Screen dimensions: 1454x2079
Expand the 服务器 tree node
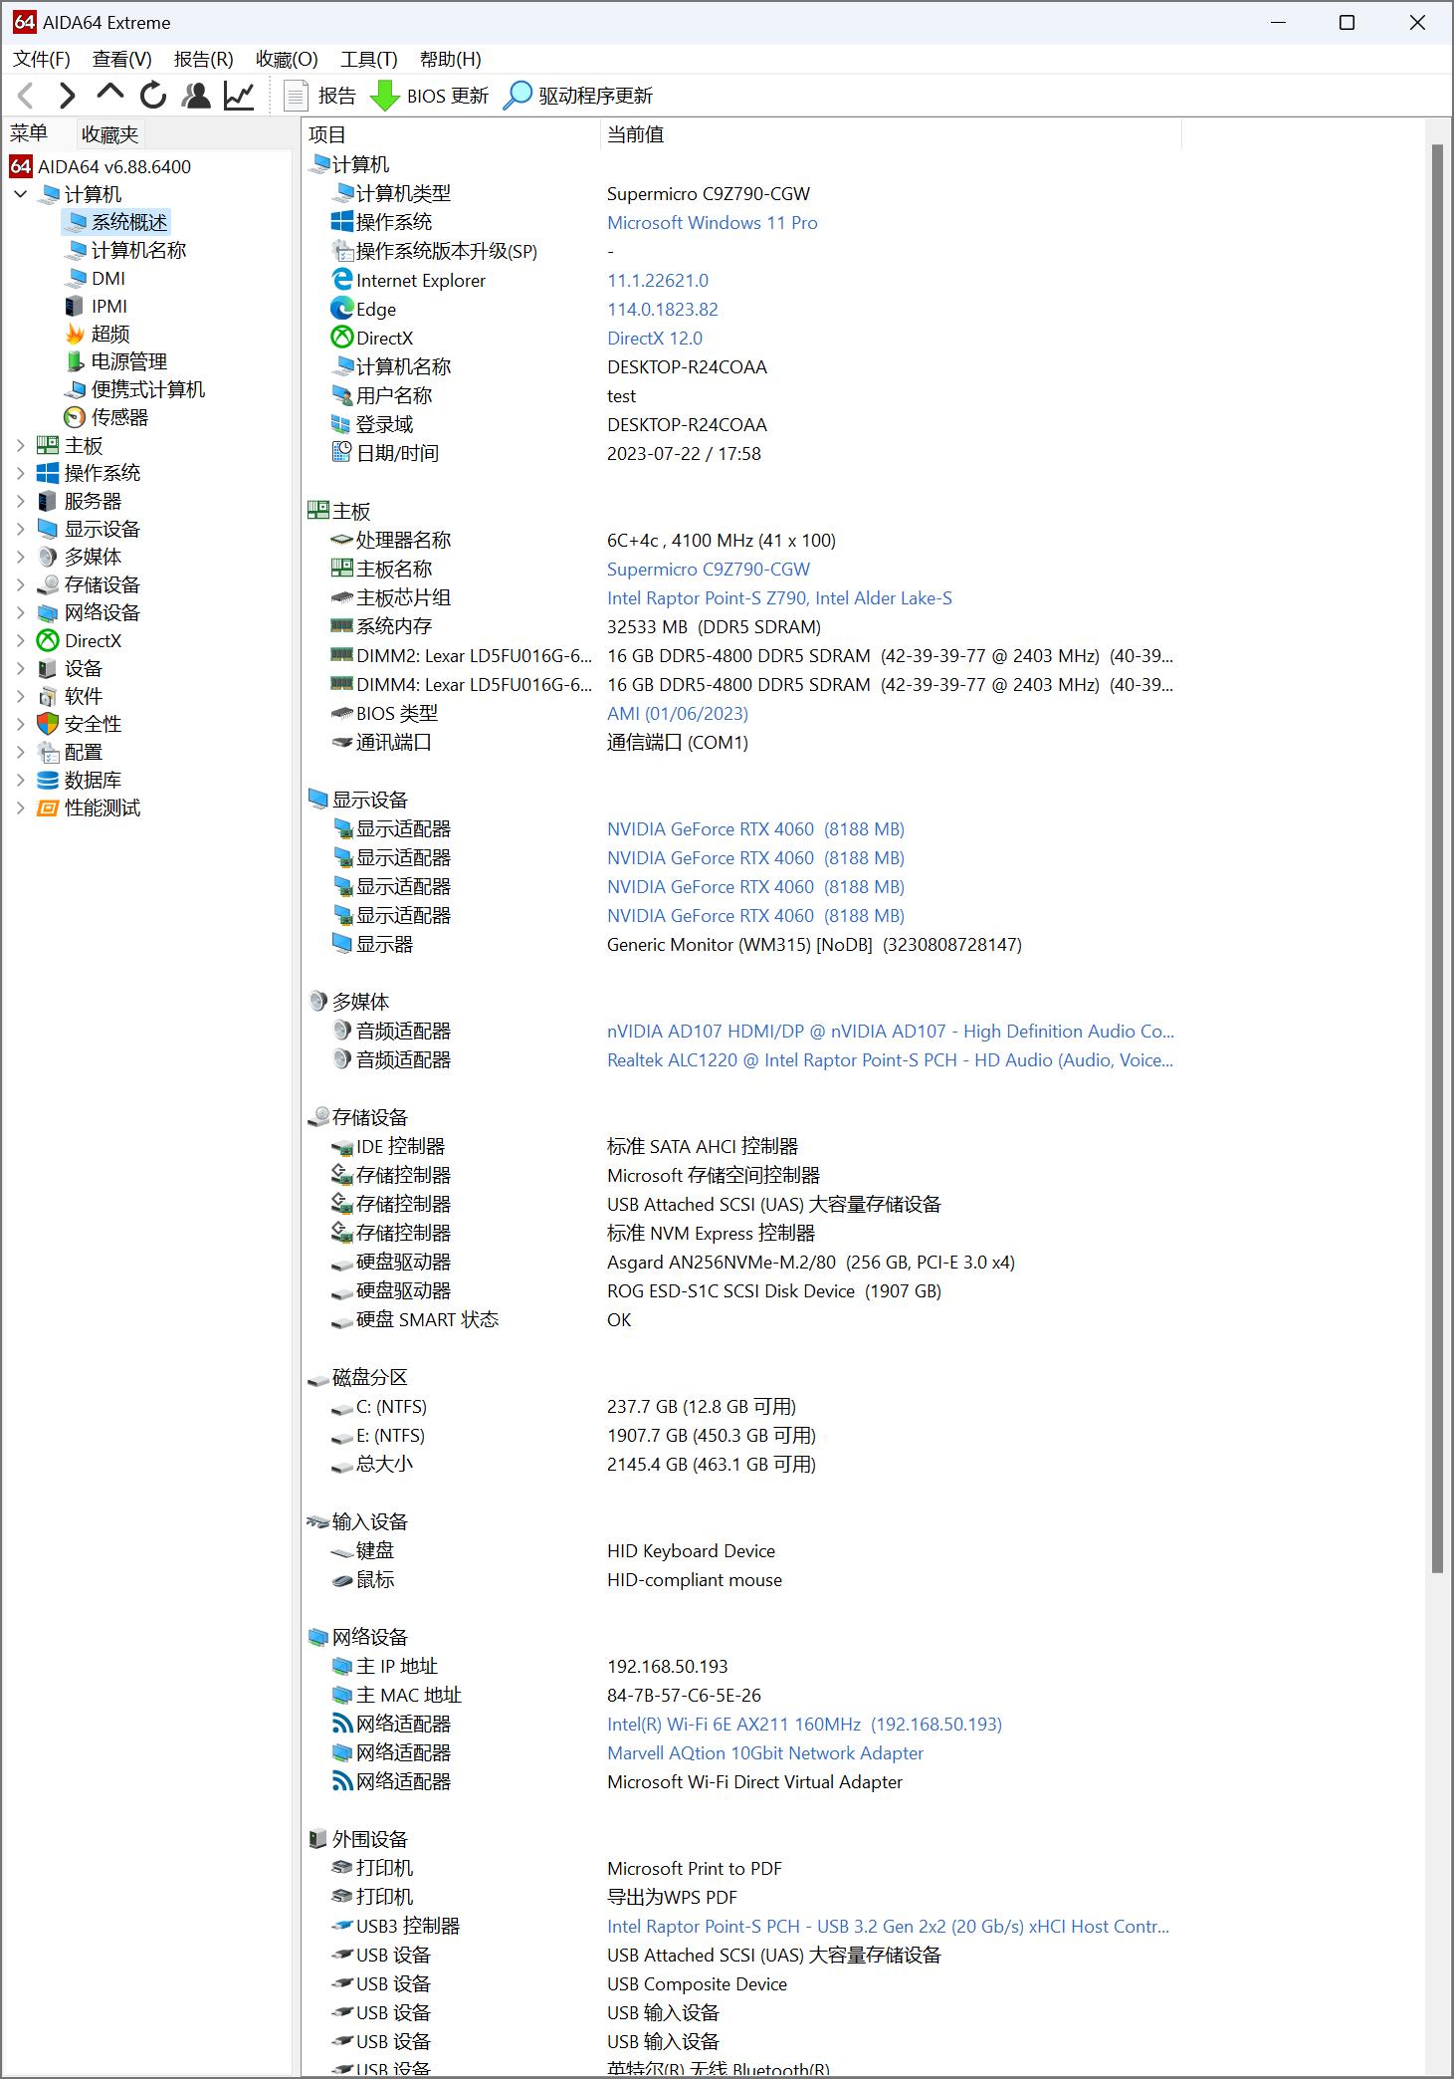pos(20,501)
